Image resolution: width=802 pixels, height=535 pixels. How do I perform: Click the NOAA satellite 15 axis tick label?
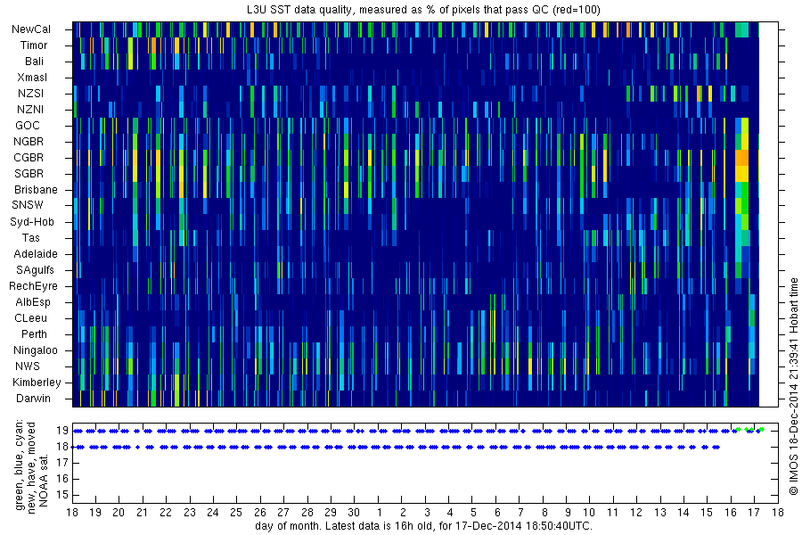(x=61, y=495)
